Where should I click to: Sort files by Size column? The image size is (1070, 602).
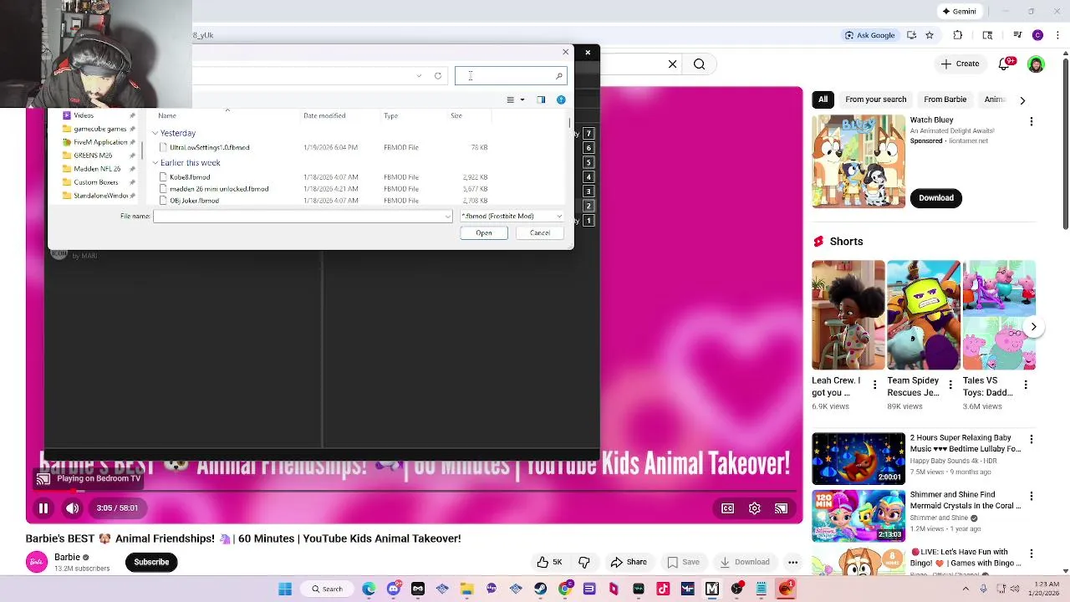[456, 116]
